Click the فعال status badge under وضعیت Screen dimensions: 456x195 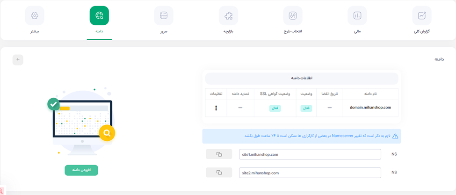(x=306, y=108)
